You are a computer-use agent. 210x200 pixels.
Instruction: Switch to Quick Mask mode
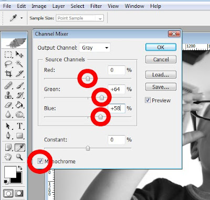pos(19,193)
